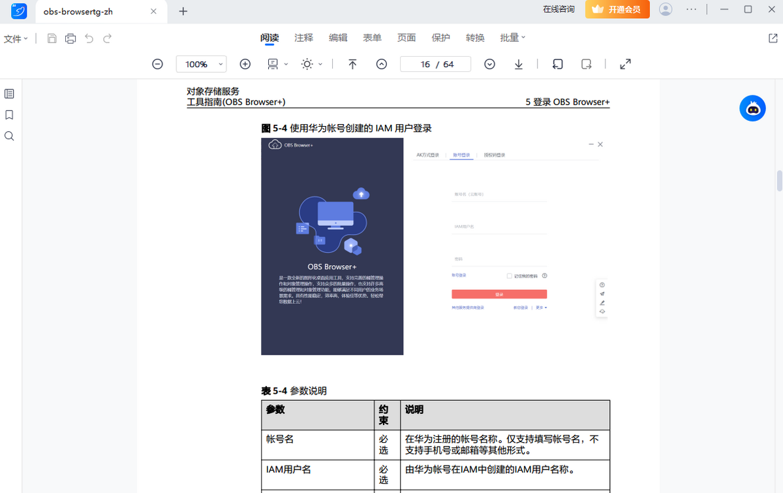Show the page thumbnails panel

9,93
